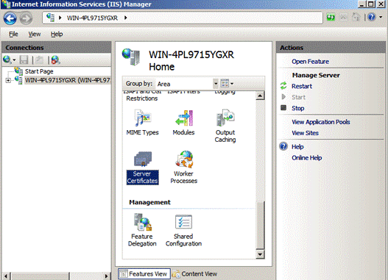The image size is (388, 280).
Task: Switch to the Content View tab
Action: (195, 274)
